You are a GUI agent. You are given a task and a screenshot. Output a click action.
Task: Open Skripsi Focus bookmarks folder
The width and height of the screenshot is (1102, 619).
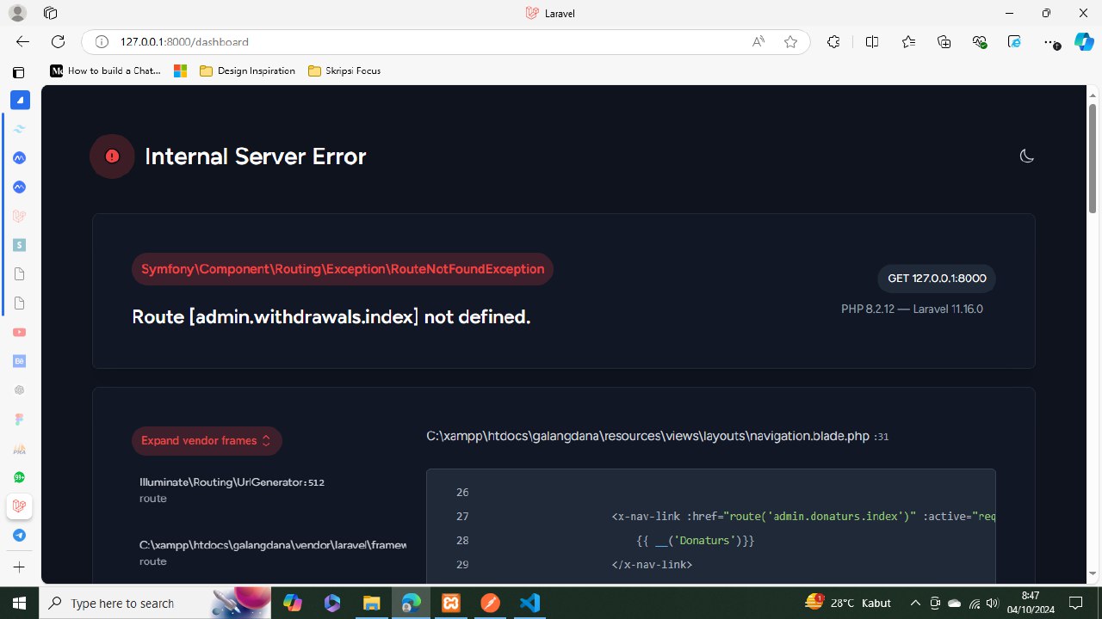point(344,70)
